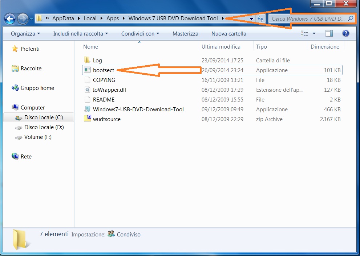The width and height of the screenshot is (360, 256).
Task: Navigate to Apps in the breadcrumb
Action: (113, 18)
